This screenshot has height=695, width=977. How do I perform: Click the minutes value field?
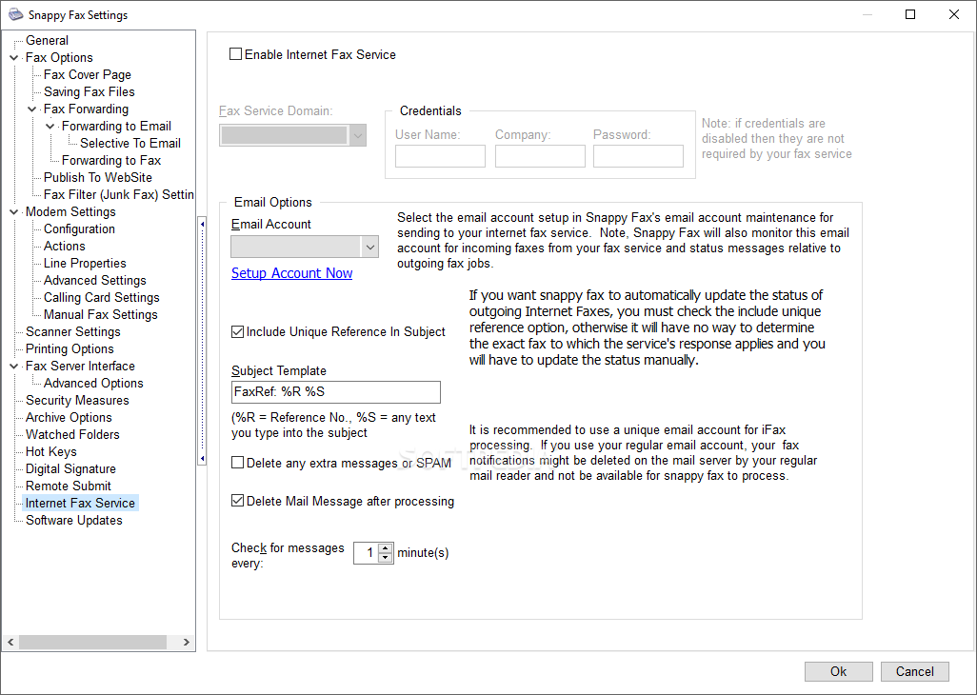(x=367, y=553)
